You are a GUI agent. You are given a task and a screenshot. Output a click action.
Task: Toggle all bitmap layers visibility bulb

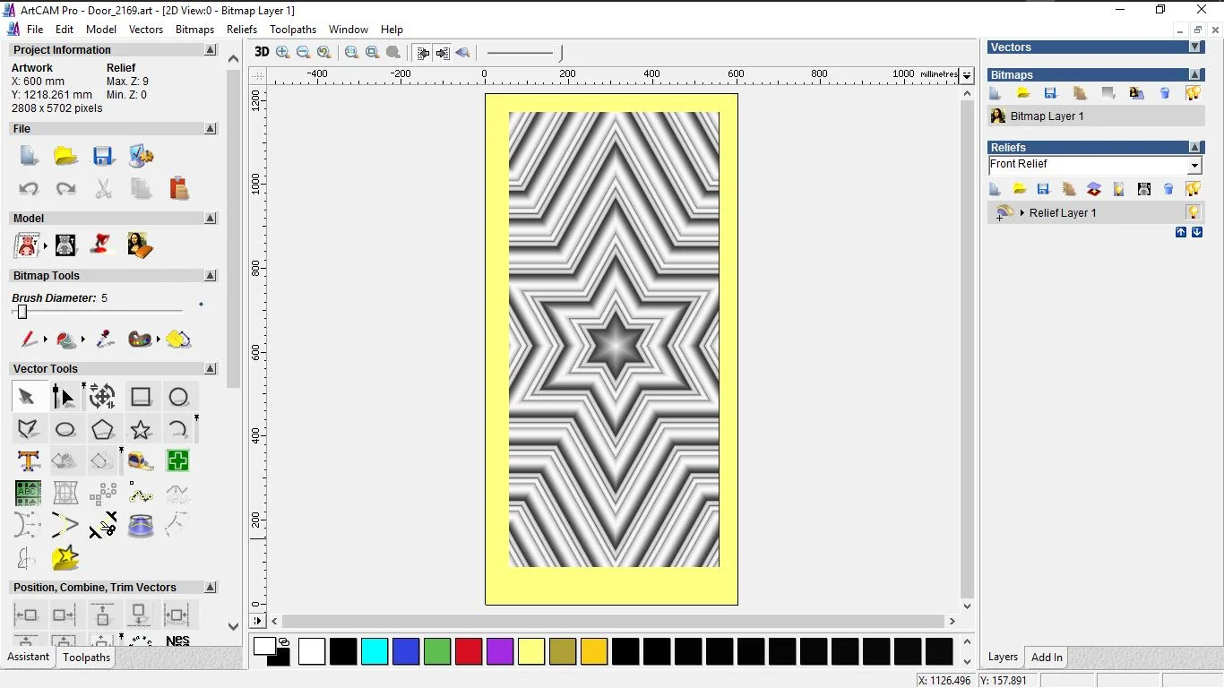coord(1193,93)
